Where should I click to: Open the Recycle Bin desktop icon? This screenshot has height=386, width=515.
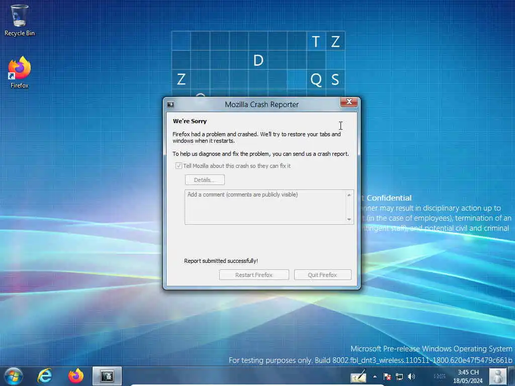pyautogui.click(x=20, y=20)
